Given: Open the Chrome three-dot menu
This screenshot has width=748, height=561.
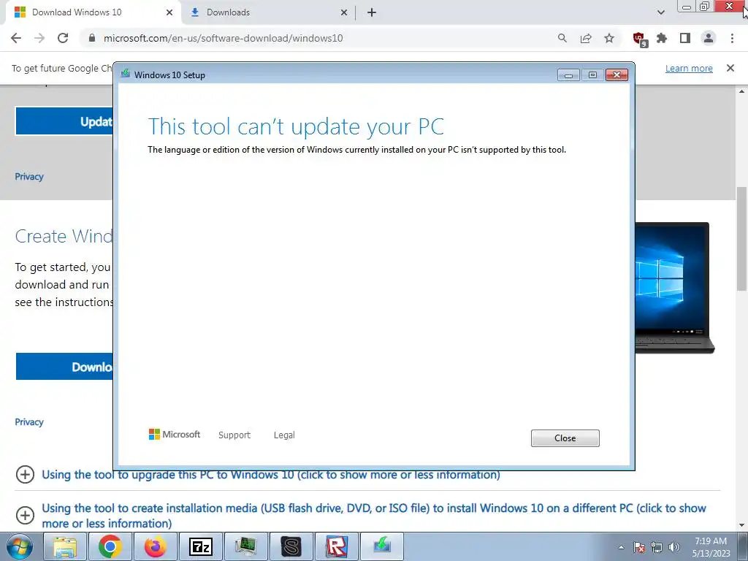Looking at the screenshot, I should click(x=732, y=38).
